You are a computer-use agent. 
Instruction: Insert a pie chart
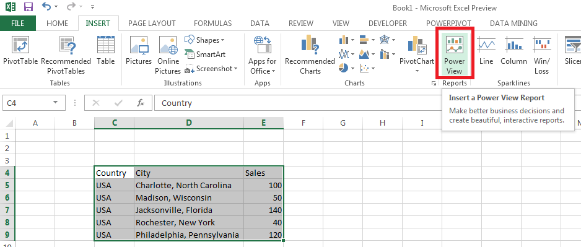point(344,68)
